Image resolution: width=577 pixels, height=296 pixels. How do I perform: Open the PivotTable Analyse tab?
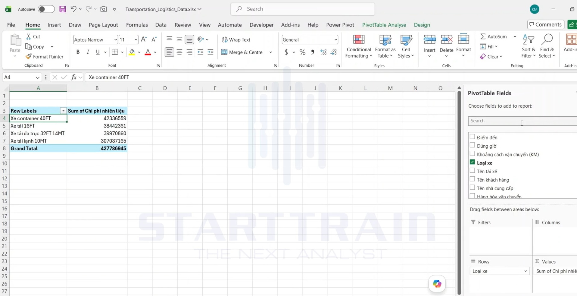(x=384, y=25)
